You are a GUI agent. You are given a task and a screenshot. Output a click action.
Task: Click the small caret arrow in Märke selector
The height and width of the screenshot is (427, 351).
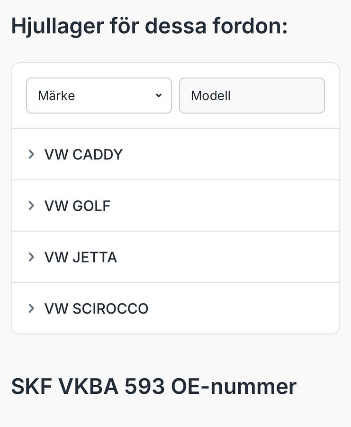159,96
